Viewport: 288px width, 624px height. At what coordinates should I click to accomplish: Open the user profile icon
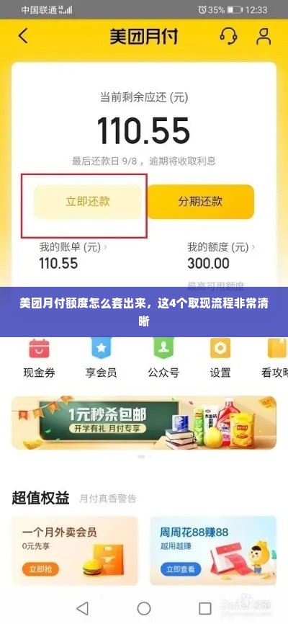pos(264,36)
